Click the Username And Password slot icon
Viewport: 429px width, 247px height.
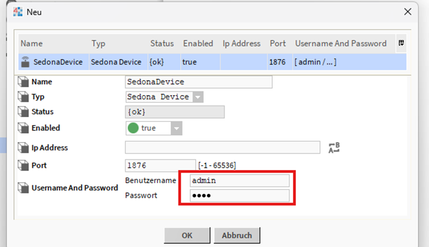coord(23,187)
